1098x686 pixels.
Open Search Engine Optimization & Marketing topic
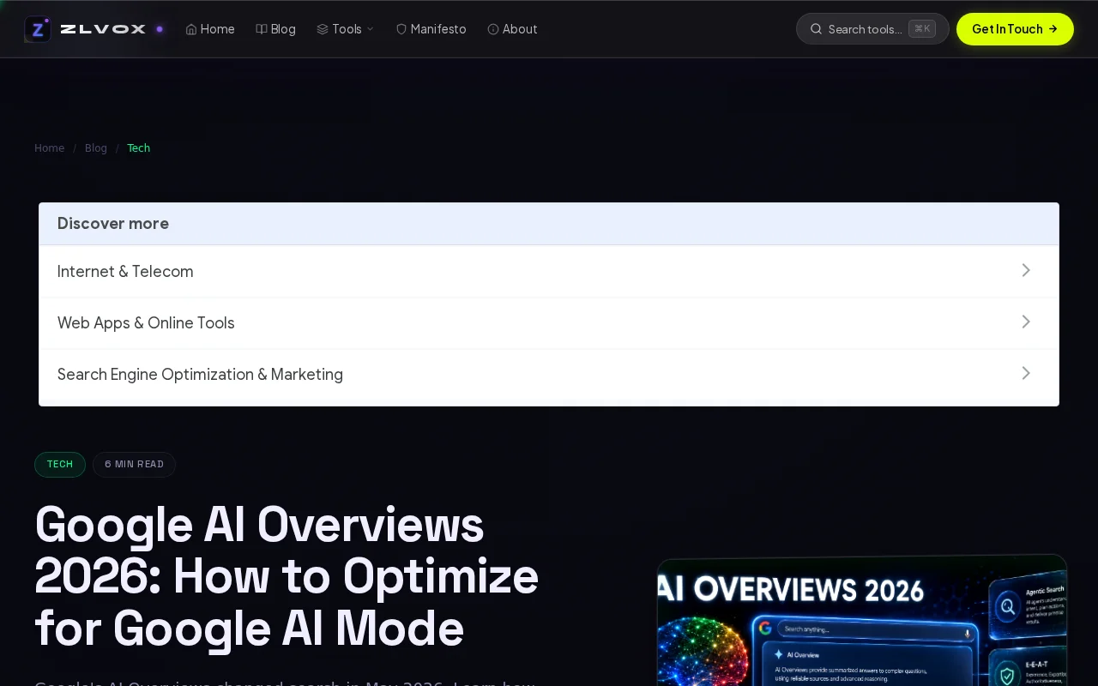coord(549,374)
